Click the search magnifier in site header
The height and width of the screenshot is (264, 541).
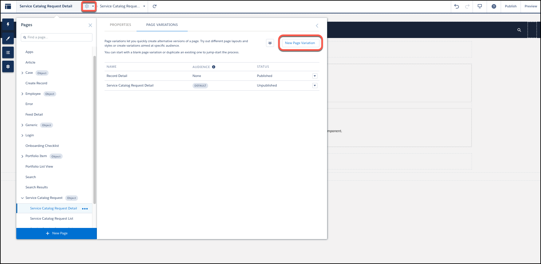coord(519,30)
